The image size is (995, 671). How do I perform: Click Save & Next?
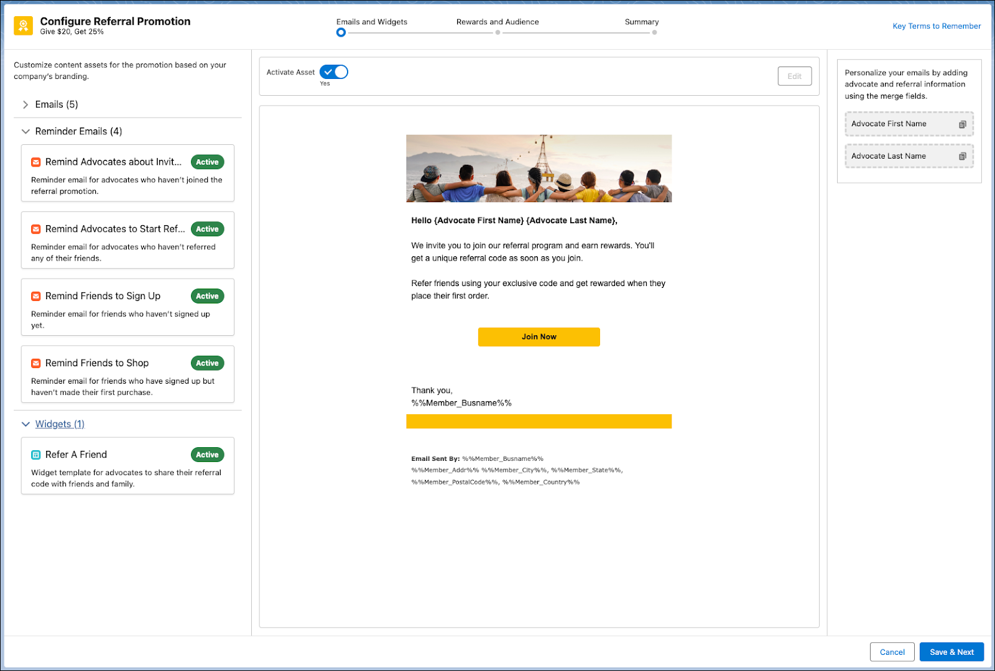coord(951,652)
